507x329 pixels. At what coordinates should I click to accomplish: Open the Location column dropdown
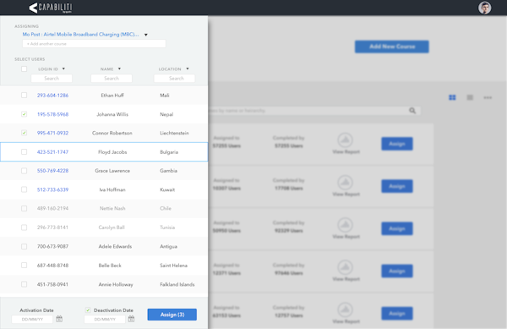pyautogui.click(x=188, y=69)
